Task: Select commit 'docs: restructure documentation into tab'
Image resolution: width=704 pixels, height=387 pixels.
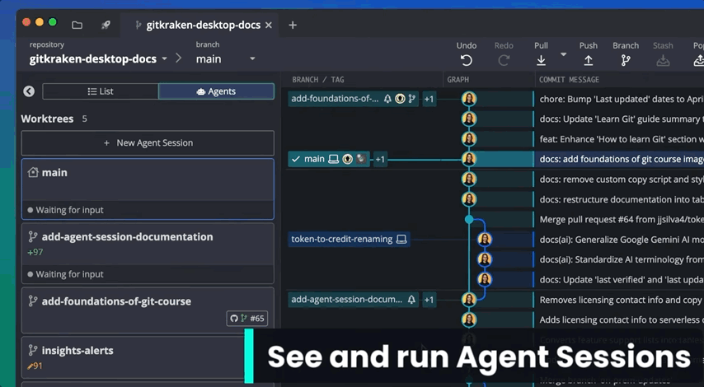Action: point(620,199)
